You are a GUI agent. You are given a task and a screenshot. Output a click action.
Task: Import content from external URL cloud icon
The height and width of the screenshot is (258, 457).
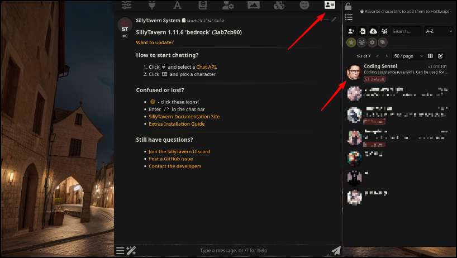pos(373,31)
